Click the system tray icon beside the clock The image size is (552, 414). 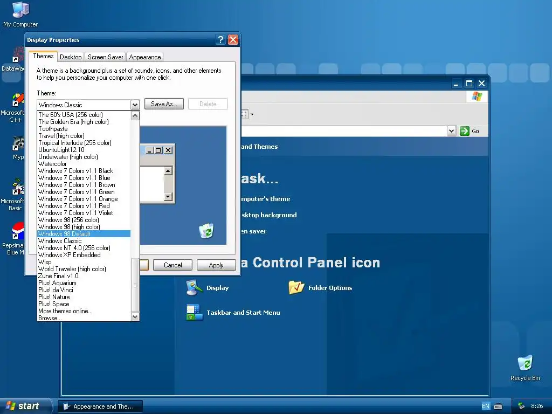521,406
